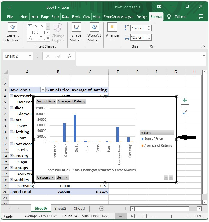Collapse the Clothing group
The width and height of the screenshot is (209, 222).
[x=11, y=132]
